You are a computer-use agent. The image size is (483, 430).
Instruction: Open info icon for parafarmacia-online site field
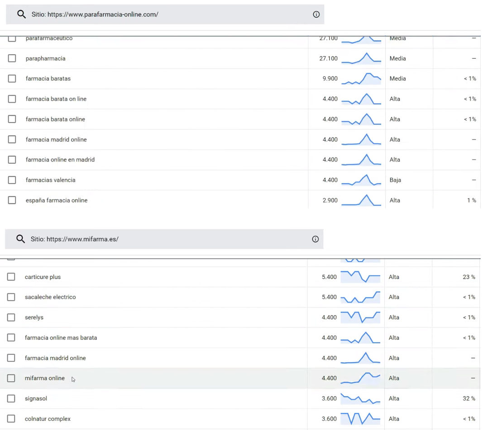pos(316,14)
